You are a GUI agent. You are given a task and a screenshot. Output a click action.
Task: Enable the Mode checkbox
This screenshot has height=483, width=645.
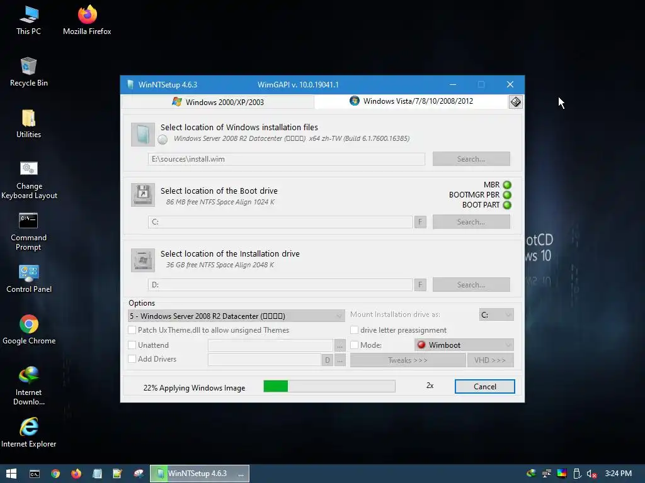[x=354, y=345]
